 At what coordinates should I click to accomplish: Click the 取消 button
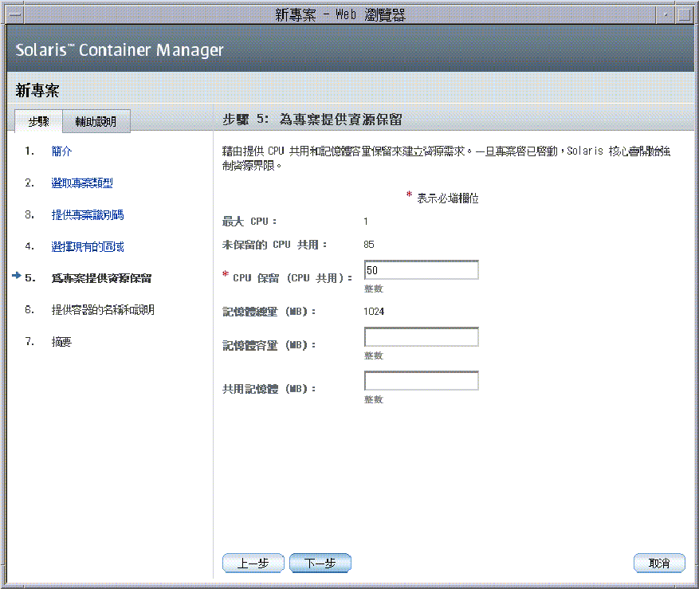tap(659, 563)
